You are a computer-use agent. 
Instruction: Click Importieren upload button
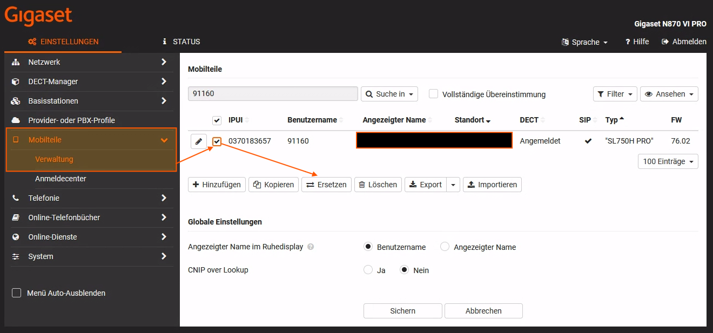492,185
